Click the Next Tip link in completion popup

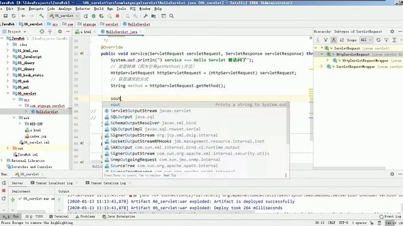coord(169,175)
